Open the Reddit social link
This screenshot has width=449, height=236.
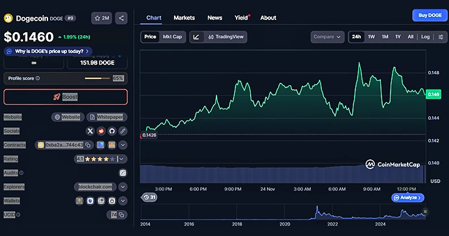click(101, 131)
